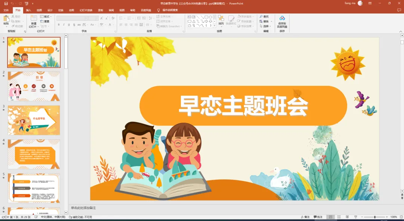Image resolution: width=404 pixels, height=221 pixels.
Task: Start slideshow from beginning via quick access icon
Action: (x=27, y=4)
